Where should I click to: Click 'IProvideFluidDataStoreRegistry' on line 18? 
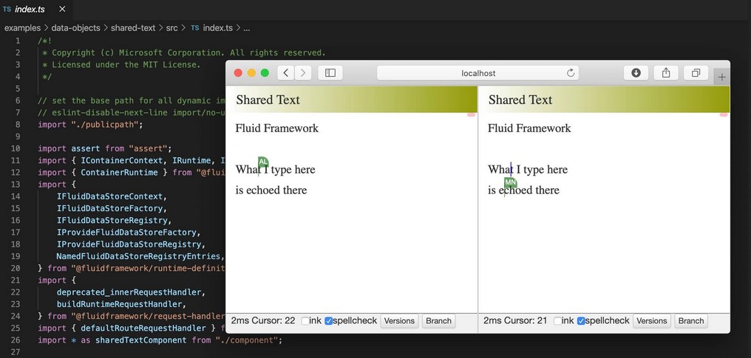coord(129,244)
